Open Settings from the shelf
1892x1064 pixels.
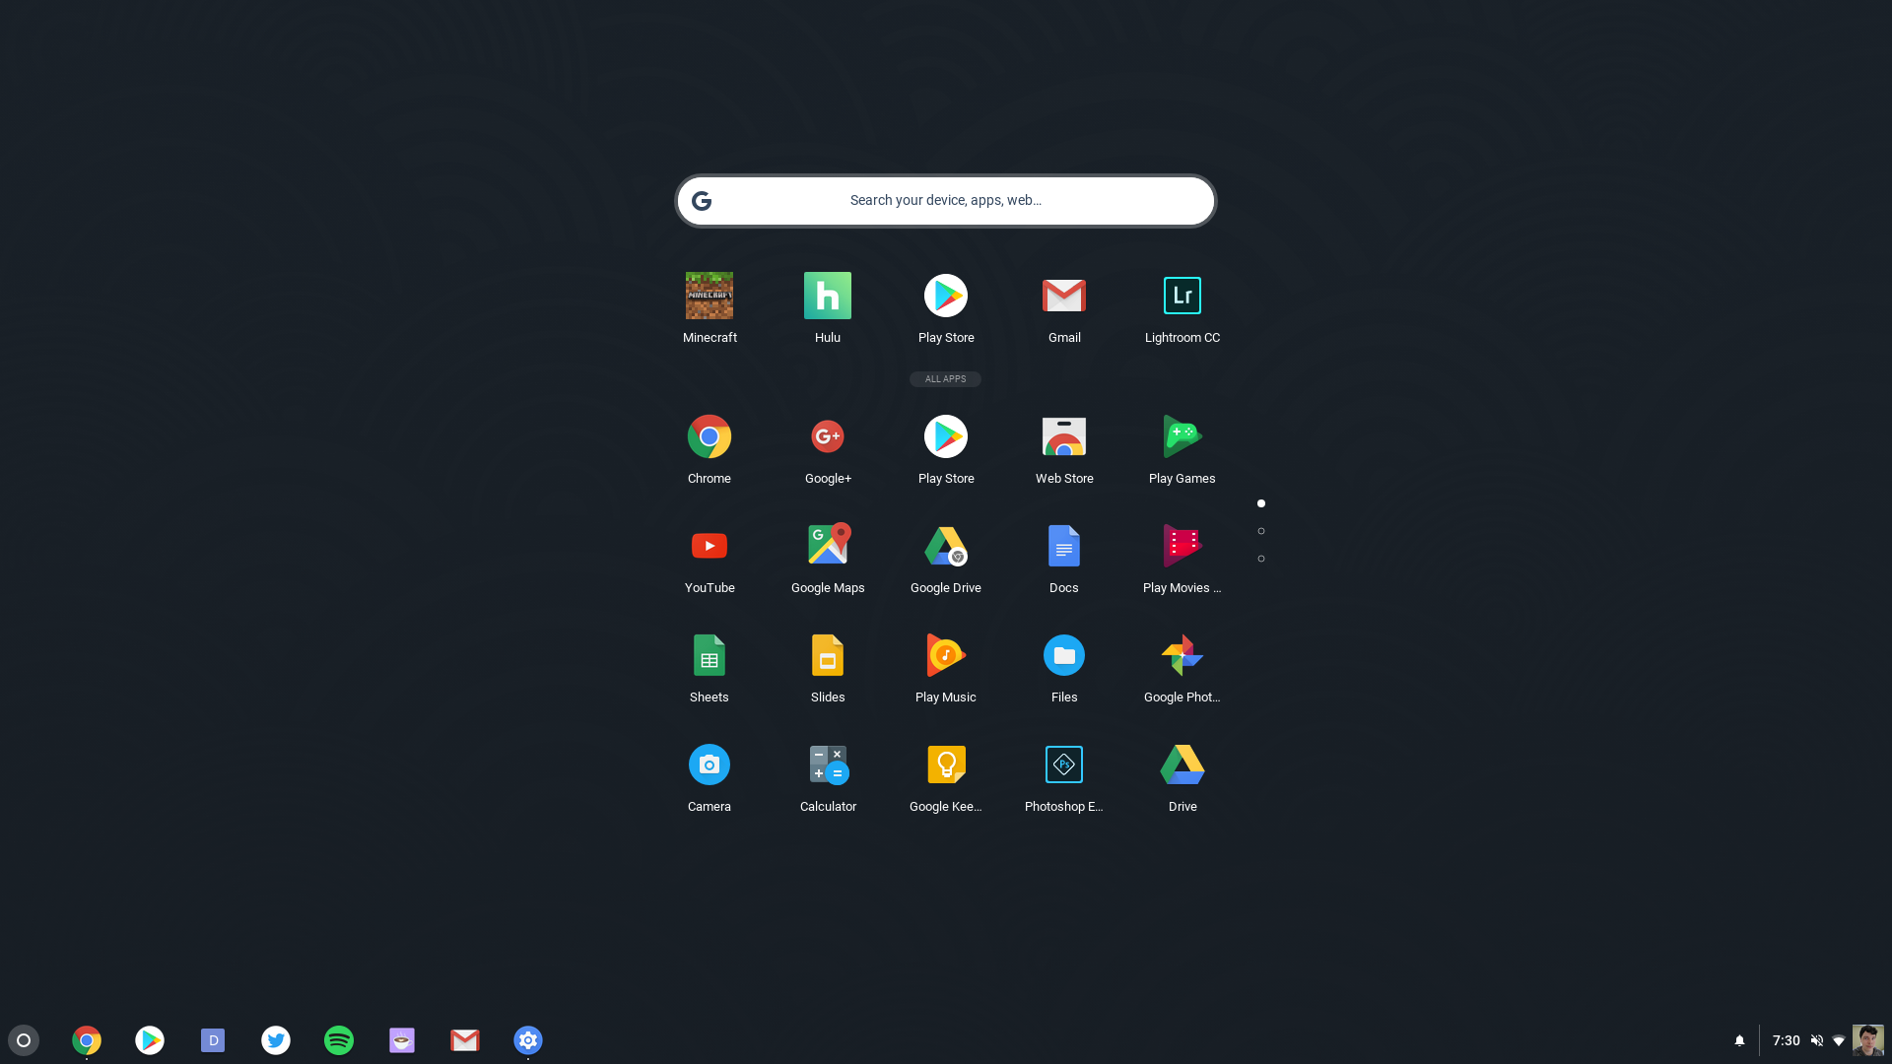528,1040
